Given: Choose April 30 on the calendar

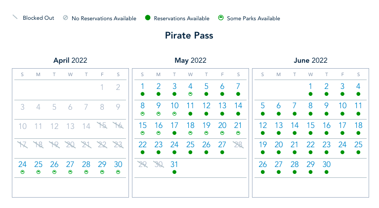Looking at the screenshot, I should (x=118, y=165).
